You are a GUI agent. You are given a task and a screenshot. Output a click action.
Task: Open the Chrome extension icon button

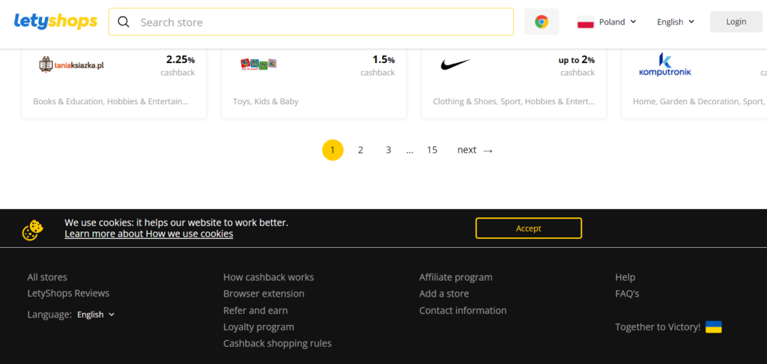pos(542,22)
